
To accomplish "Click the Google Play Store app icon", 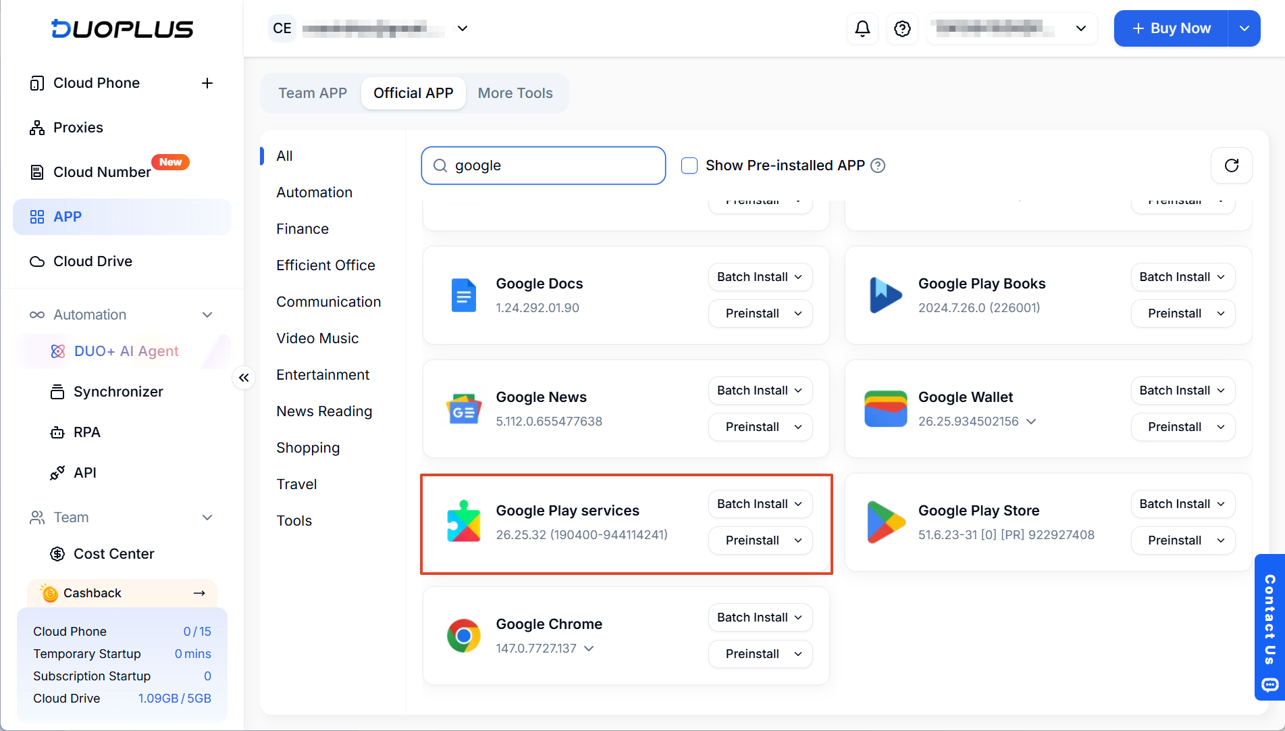I will tap(886, 522).
